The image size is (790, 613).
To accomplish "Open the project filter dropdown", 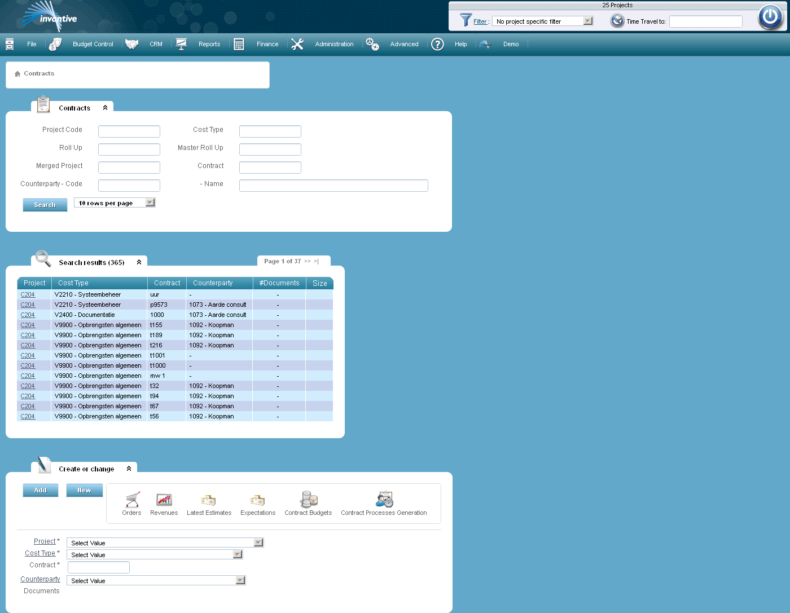I will (588, 21).
